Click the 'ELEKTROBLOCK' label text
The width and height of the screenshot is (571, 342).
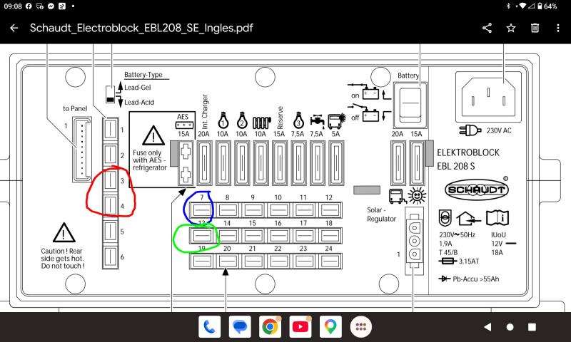pyautogui.click(x=468, y=152)
